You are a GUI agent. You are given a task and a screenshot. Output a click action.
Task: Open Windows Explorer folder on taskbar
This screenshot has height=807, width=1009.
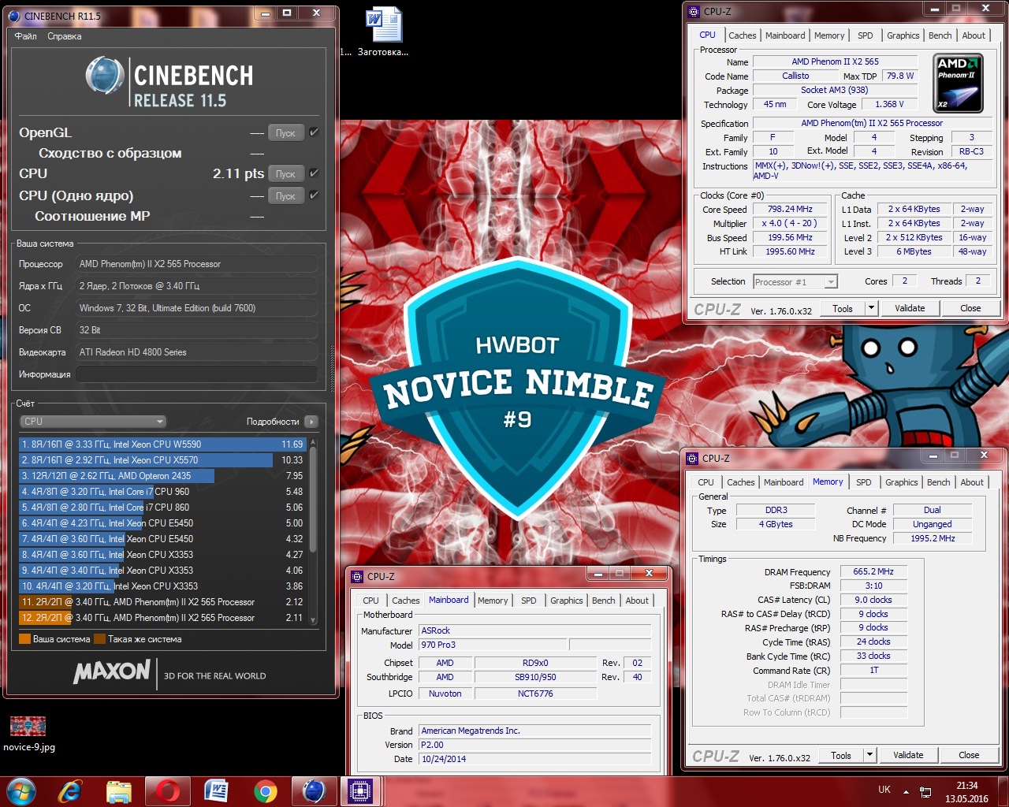point(119,790)
